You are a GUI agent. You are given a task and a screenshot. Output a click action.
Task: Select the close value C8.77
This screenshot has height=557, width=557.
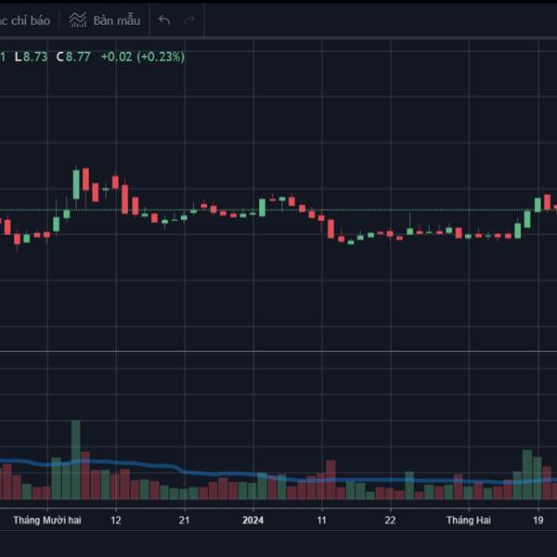73,57
